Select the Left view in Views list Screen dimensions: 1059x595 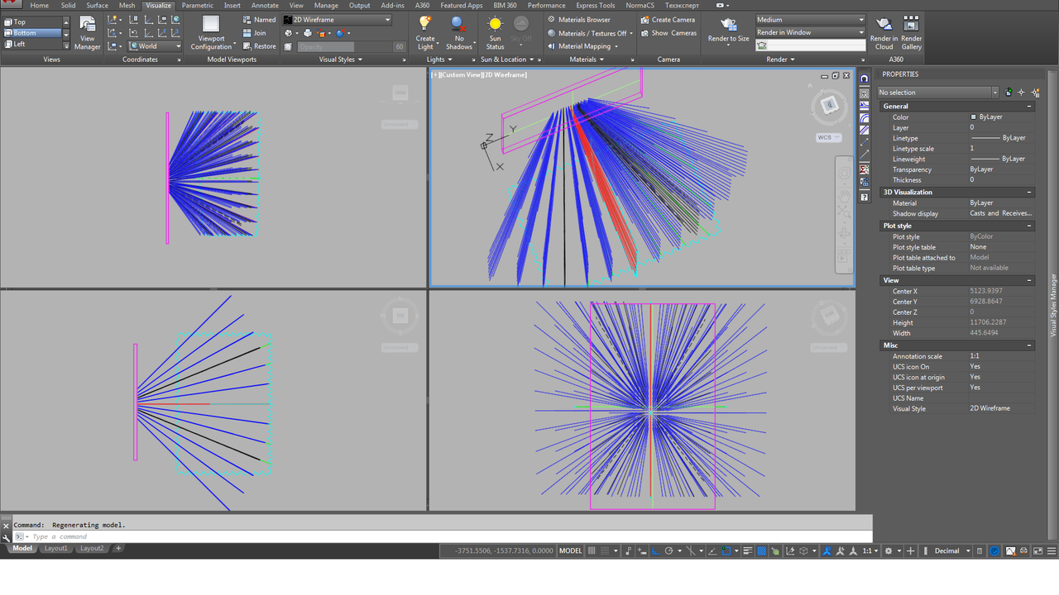(33, 44)
